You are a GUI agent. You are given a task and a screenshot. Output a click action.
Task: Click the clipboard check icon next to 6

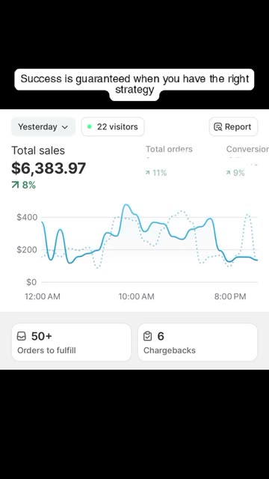(148, 336)
